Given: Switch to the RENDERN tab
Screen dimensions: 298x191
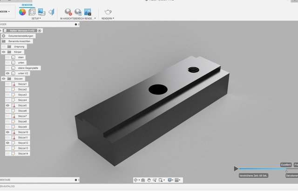Looking at the screenshot, I should point(27,4).
